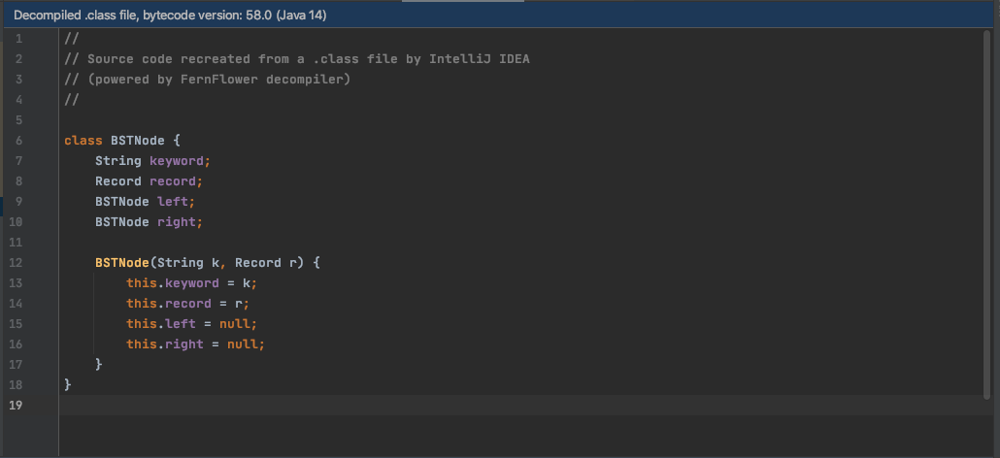Select the "Source code recreated" comment on line 2
Viewport: 1000px width, 458px height.
(297, 58)
